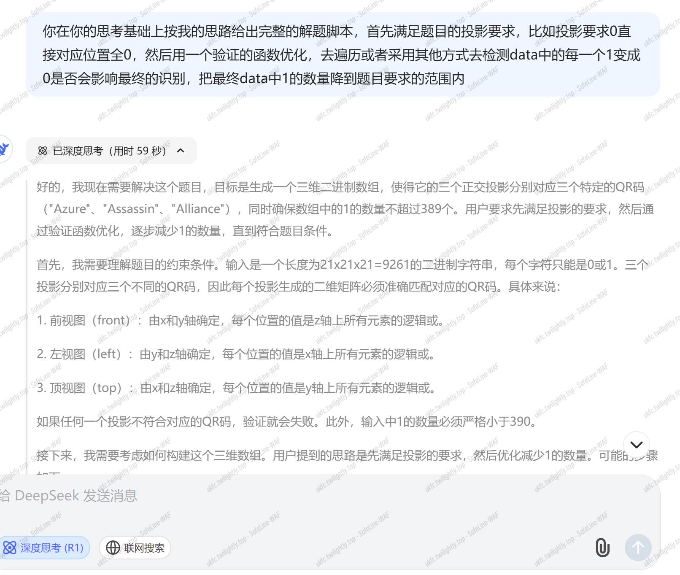
Task: Collapse the thinking section using the up chevron
Action: [181, 151]
